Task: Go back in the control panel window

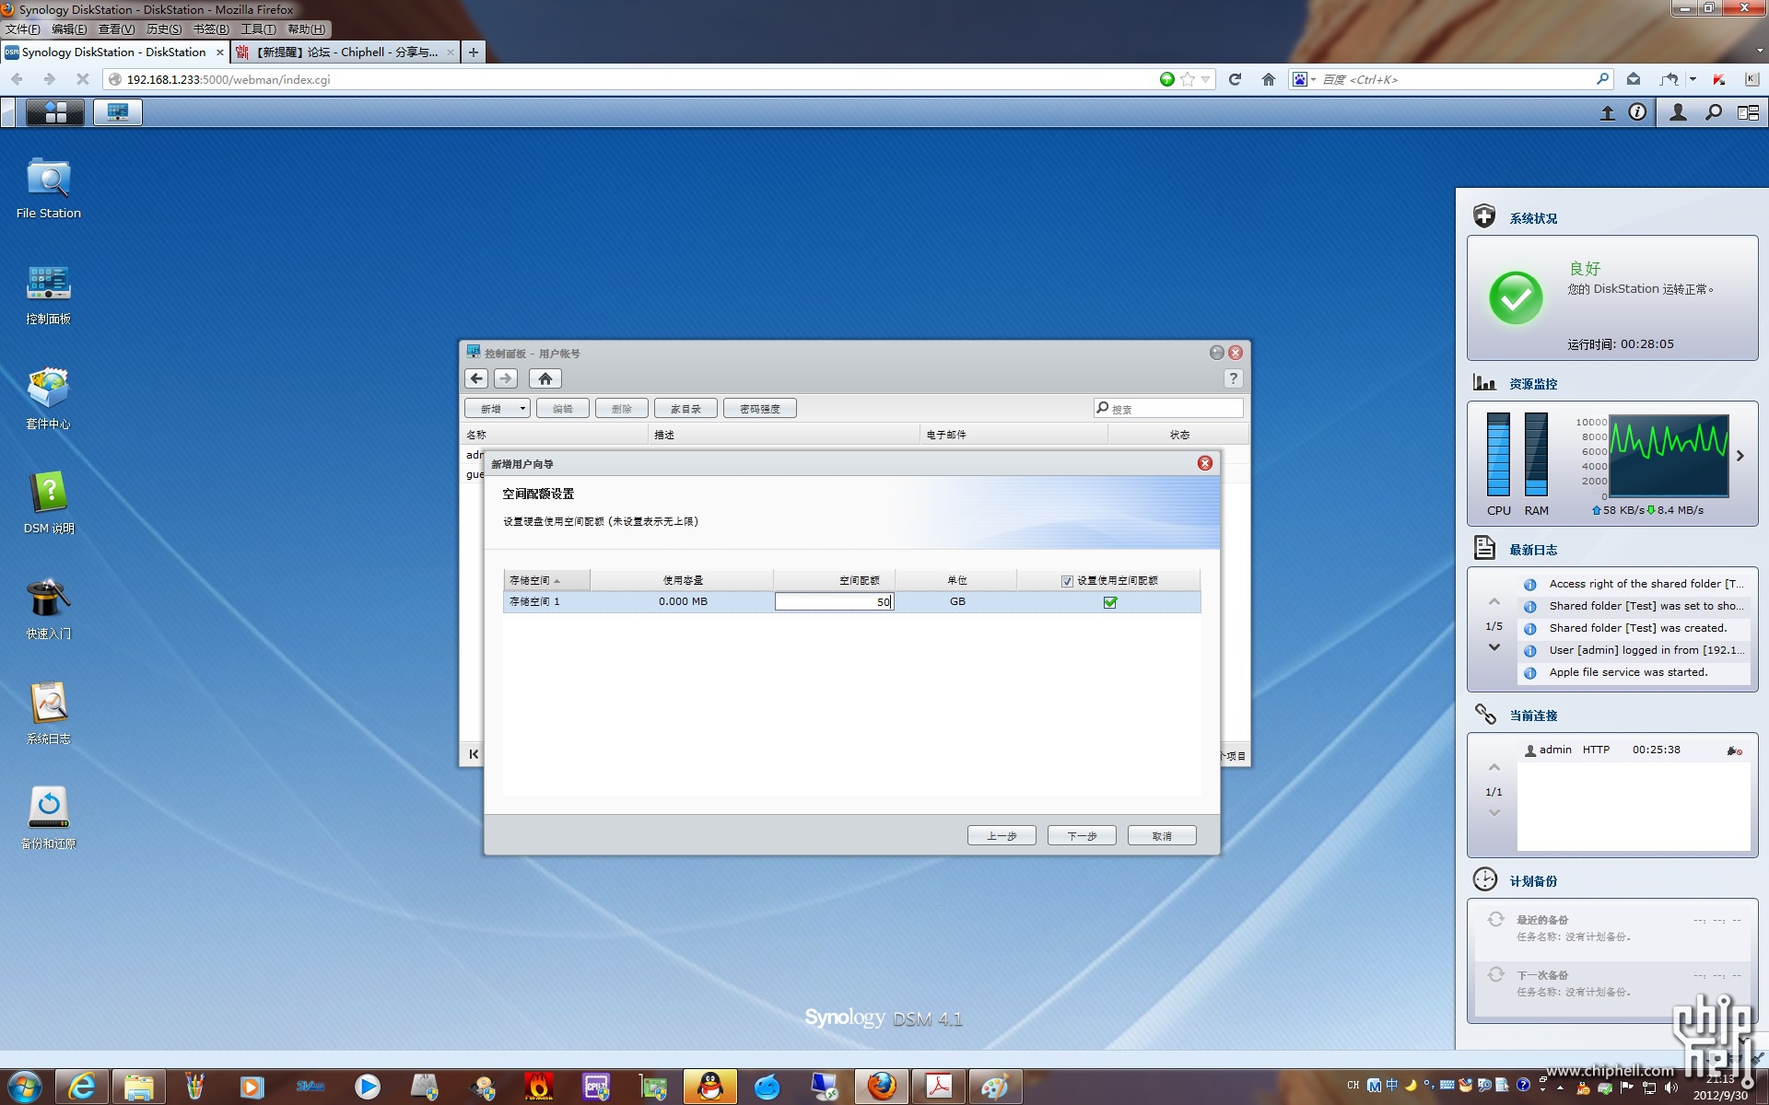Action: pos(476,378)
